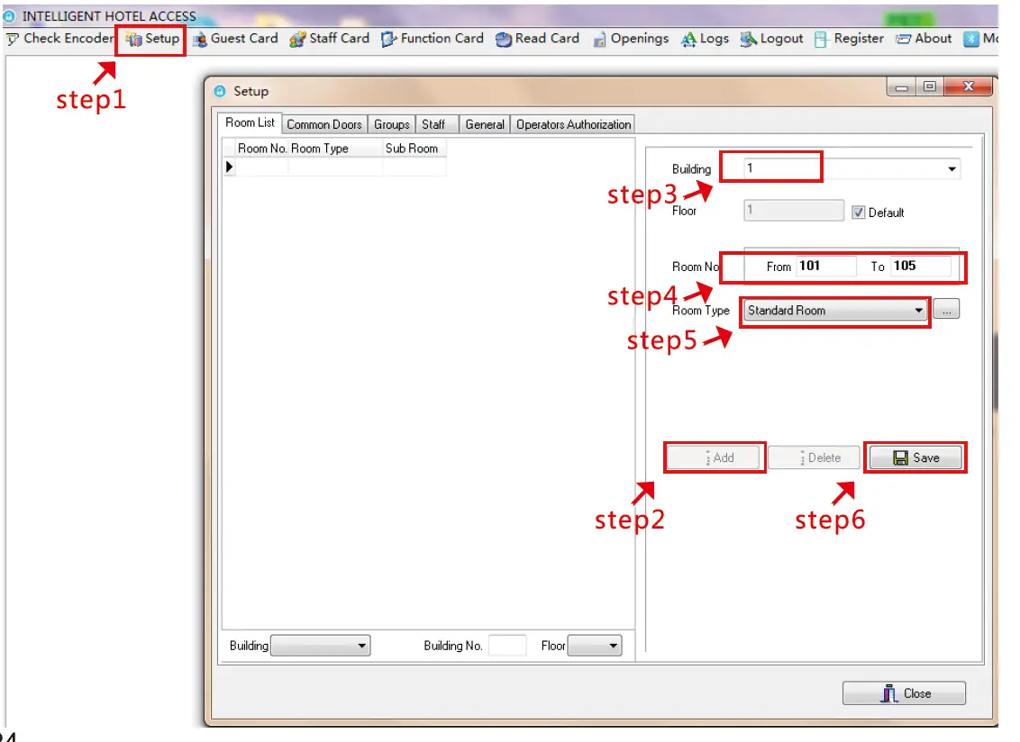
Task: Click the Sub Room column header
Action: pos(414,149)
